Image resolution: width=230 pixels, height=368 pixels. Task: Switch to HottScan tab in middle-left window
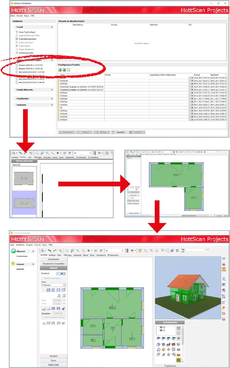23,157
